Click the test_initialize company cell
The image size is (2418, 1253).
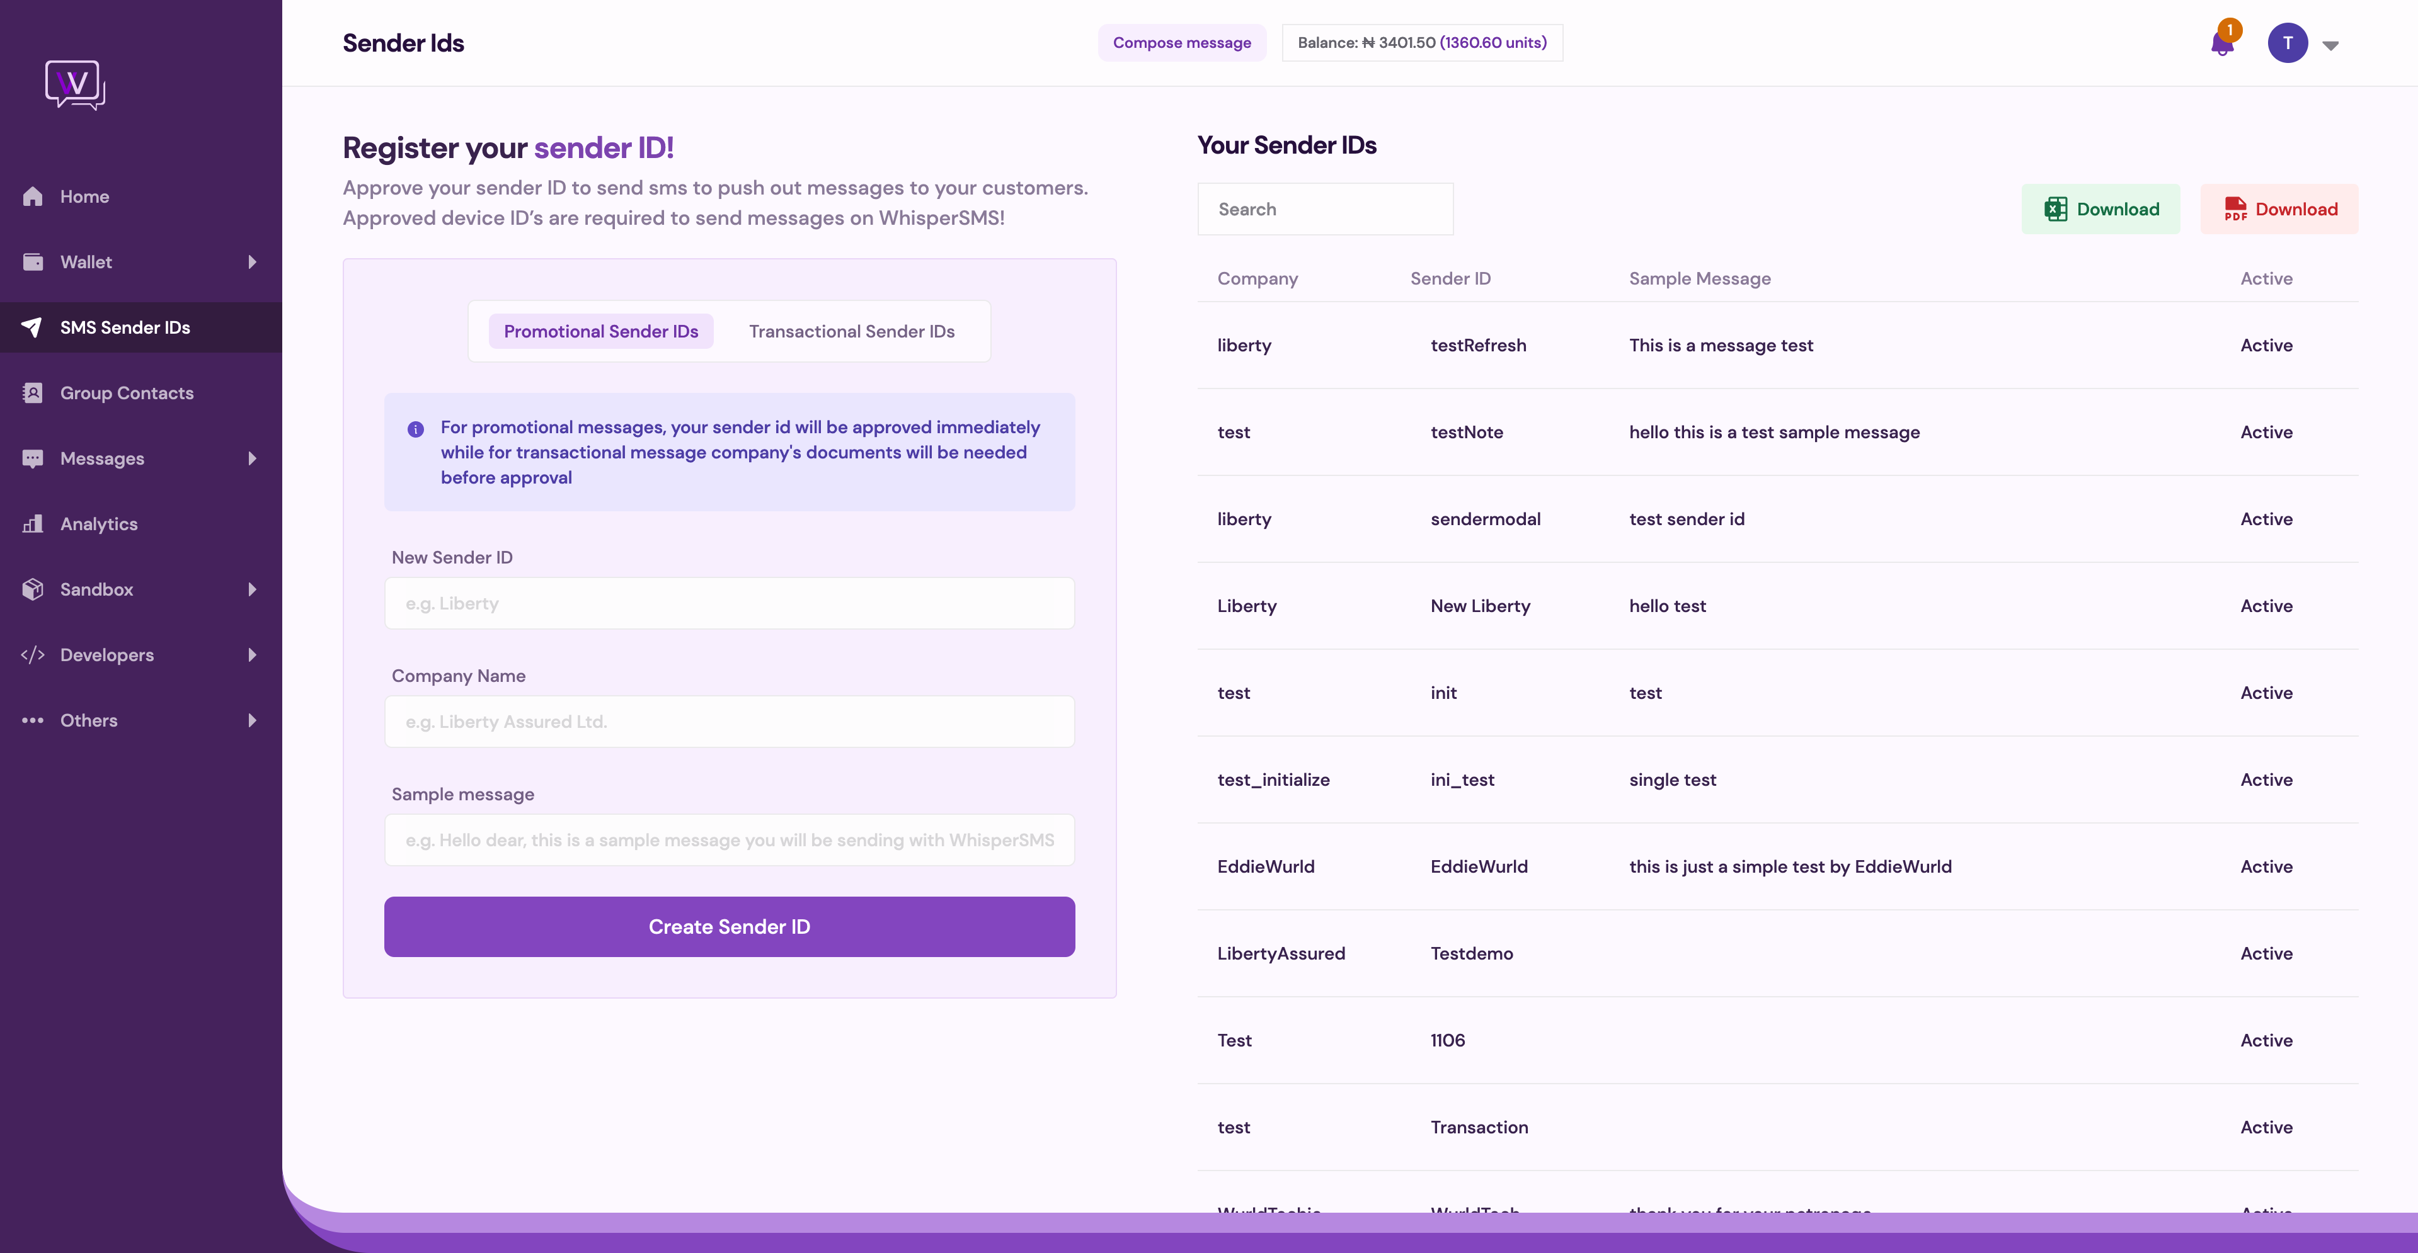1273,780
